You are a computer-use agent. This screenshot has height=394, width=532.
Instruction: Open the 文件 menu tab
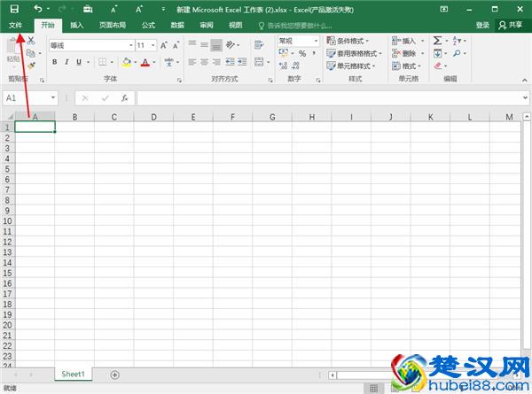[15, 26]
